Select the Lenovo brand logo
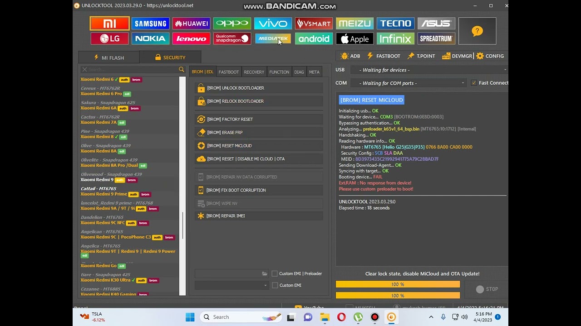The height and width of the screenshot is (326, 581). click(191, 38)
